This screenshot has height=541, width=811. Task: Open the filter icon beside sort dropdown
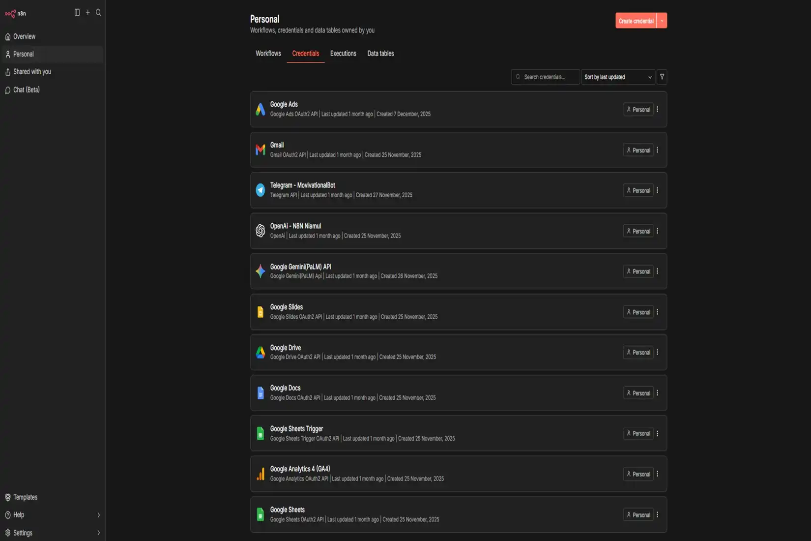pos(662,77)
